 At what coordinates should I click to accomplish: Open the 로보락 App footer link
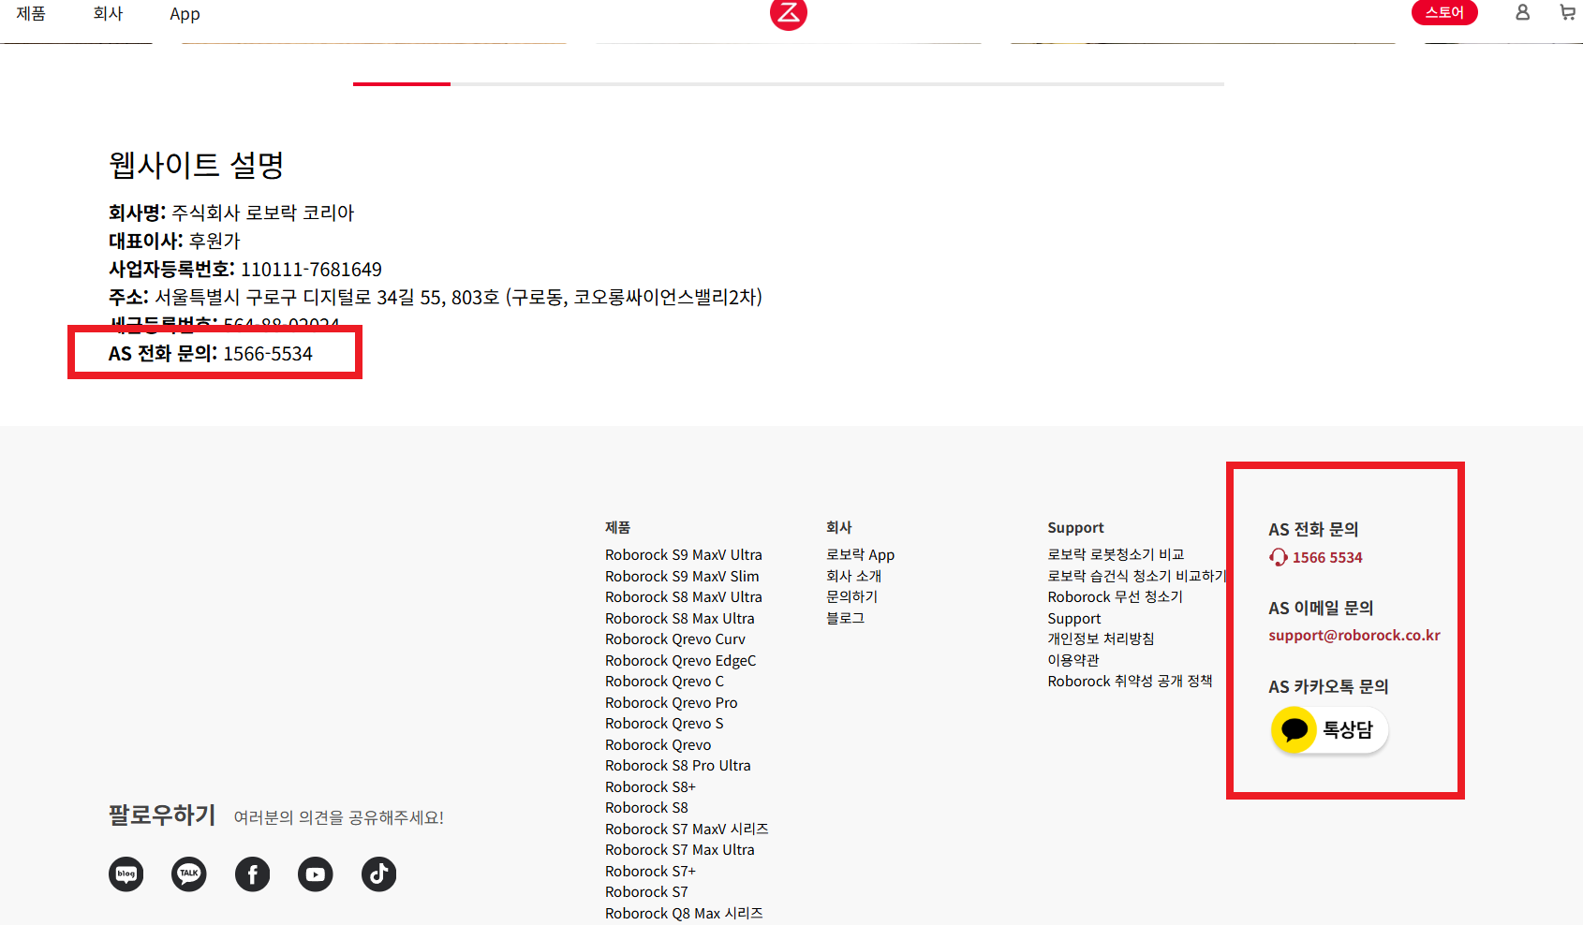(x=860, y=555)
